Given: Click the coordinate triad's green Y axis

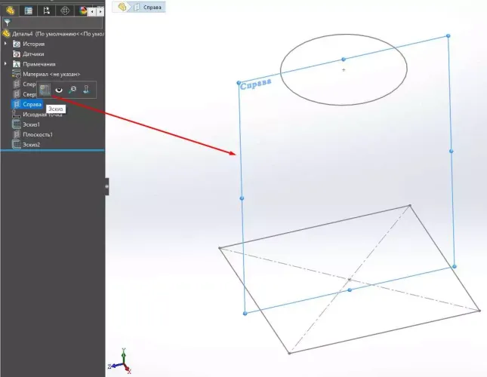Looking at the screenshot, I should click(124, 355).
